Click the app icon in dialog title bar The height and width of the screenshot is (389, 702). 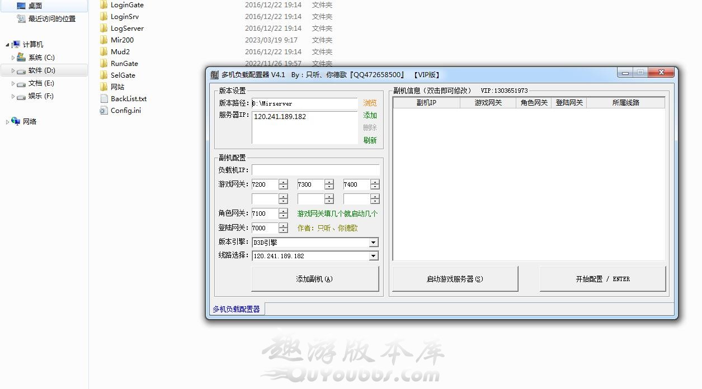(214, 75)
